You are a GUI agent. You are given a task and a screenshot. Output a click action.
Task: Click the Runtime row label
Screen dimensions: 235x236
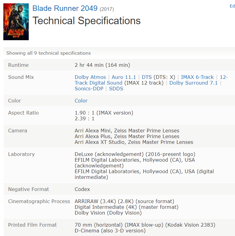click(x=18, y=65)
